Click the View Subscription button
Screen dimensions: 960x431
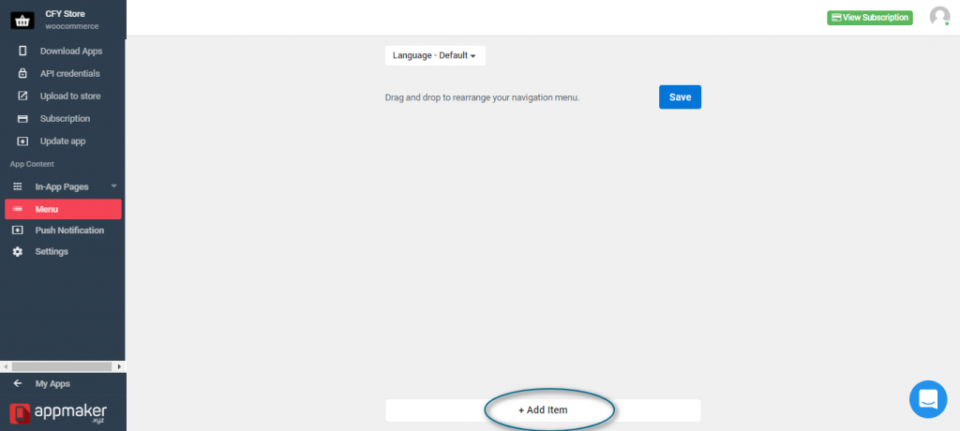(869, 18)
